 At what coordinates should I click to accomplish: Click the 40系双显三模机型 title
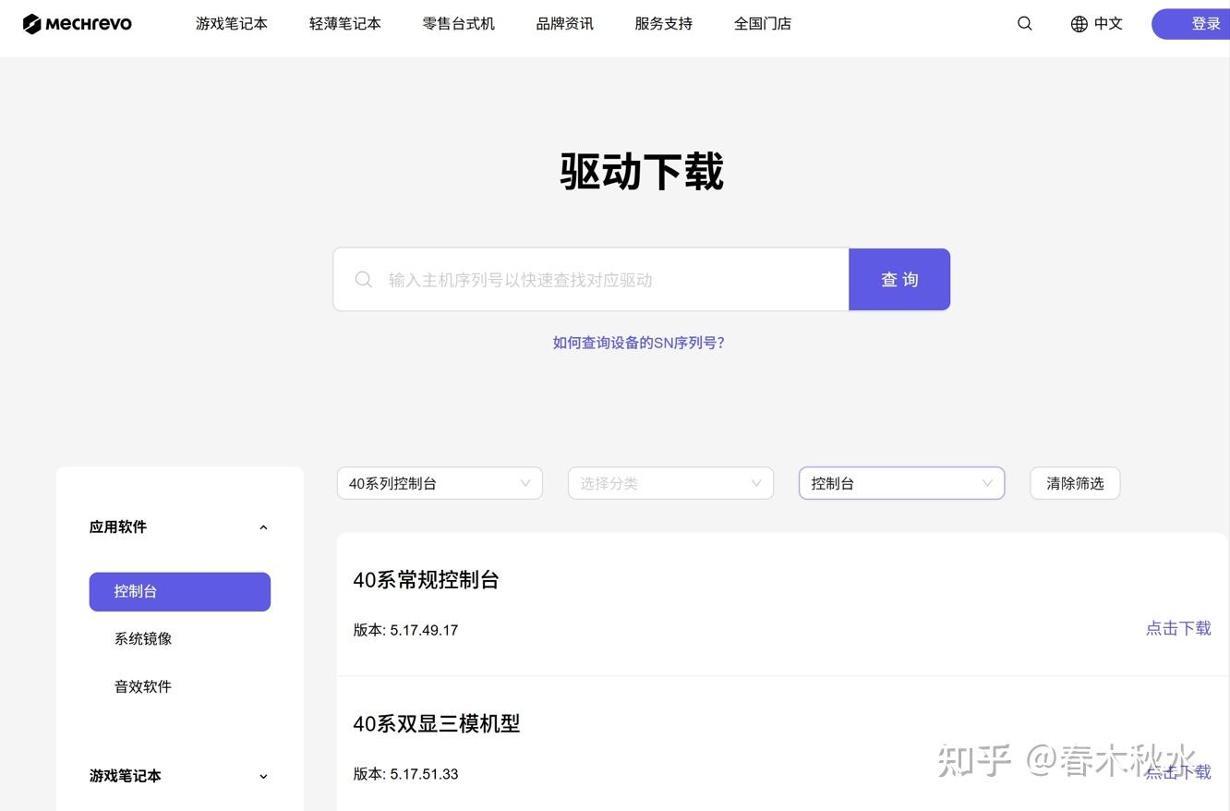[437, 724]
